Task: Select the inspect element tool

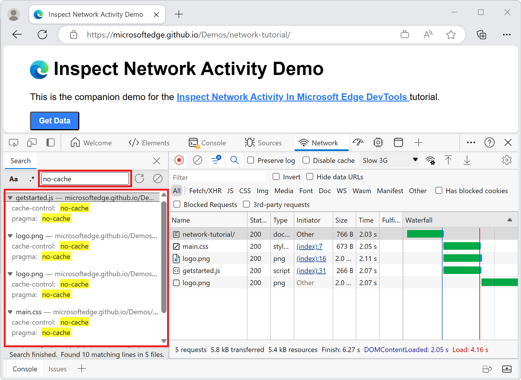Action: pos(13,143)
